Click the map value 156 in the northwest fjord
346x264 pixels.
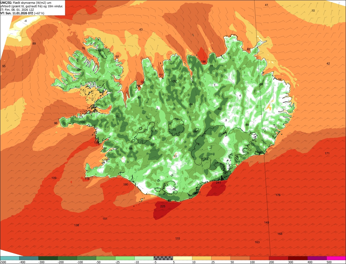(x=143, y=82)
